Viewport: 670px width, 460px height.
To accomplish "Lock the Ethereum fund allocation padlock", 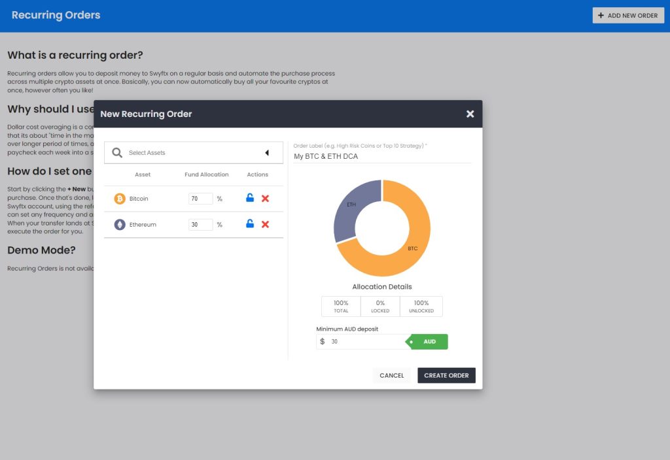I will 249,224.
